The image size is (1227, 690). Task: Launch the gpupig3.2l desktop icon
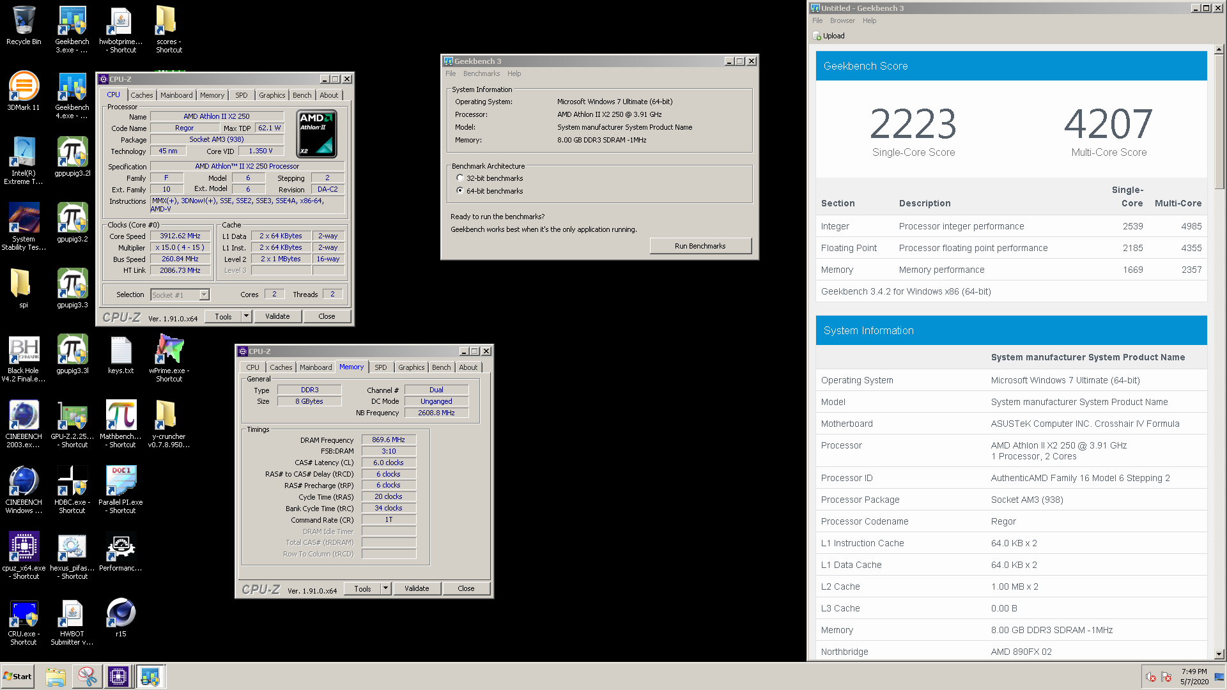(72, 157)
